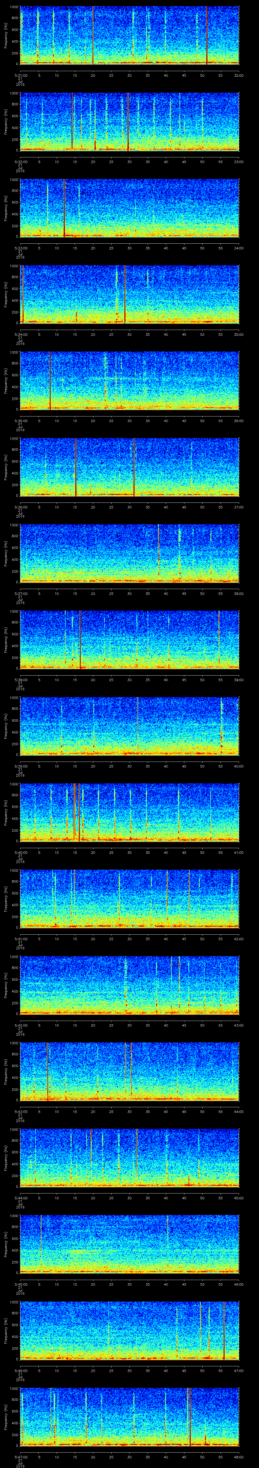Screen dimensions: 259x1468
Task: Click the spectrogram panel starting at 5:40:00
Action: [130, 812]
